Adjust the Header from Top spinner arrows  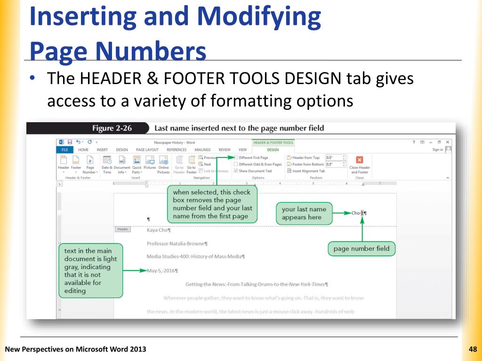tap(344, 157)
